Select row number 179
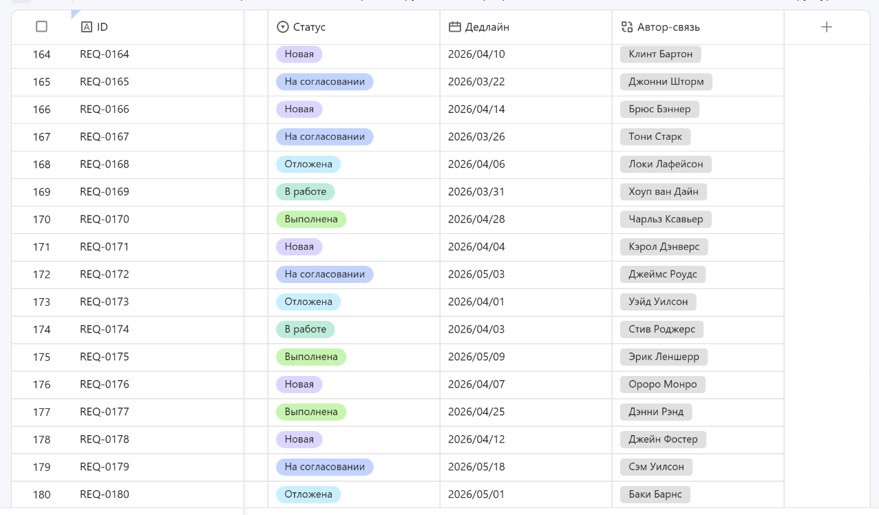The width and height of the screenshot is (879, 515). click(42, 467)
